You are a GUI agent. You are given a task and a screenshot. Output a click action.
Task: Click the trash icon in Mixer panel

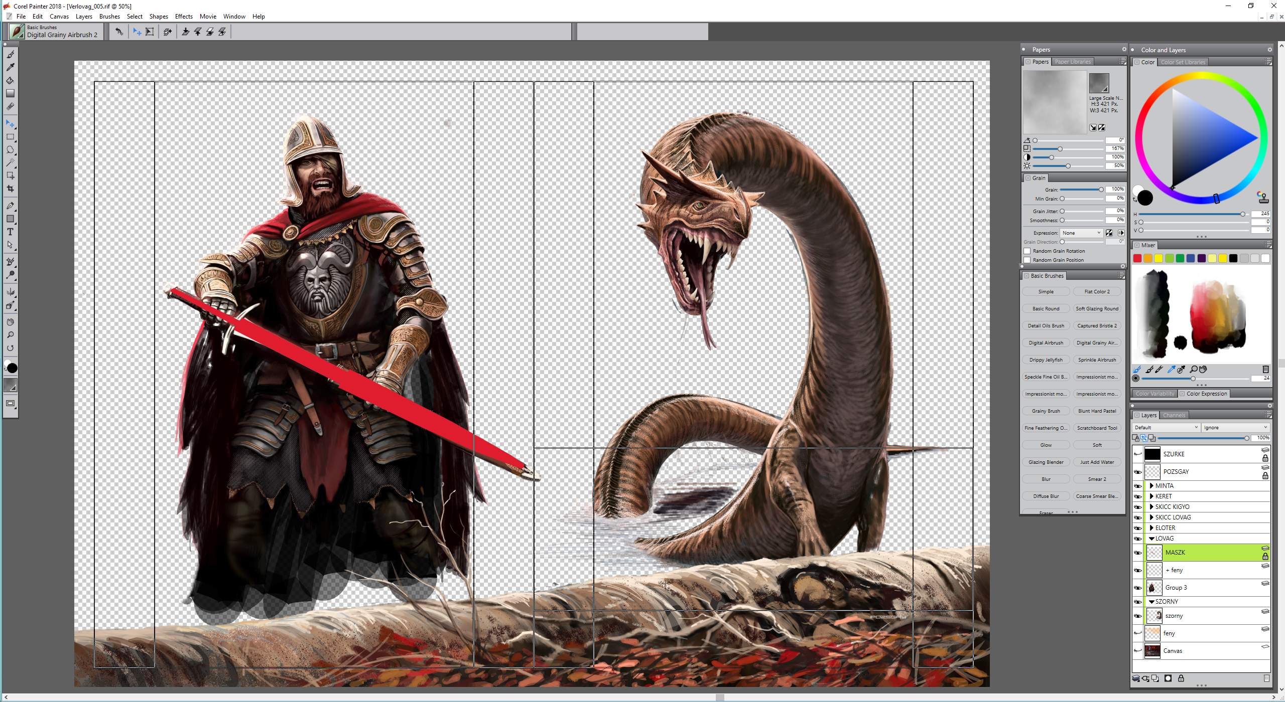[1265, 369]
